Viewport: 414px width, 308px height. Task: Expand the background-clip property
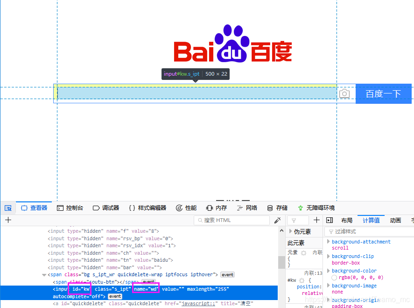click(328, 256)
